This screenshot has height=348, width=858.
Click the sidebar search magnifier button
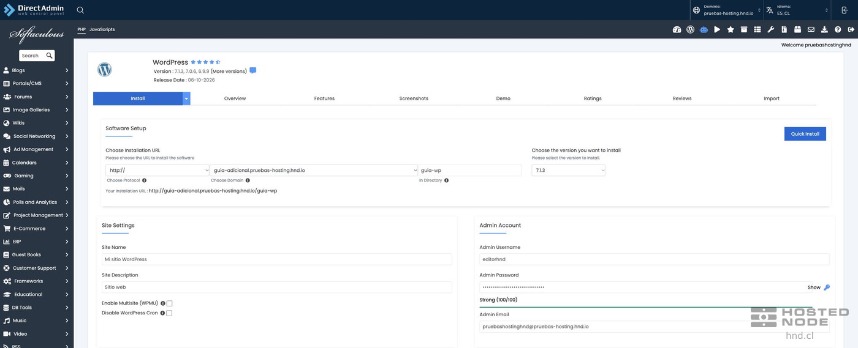(49, 56)
